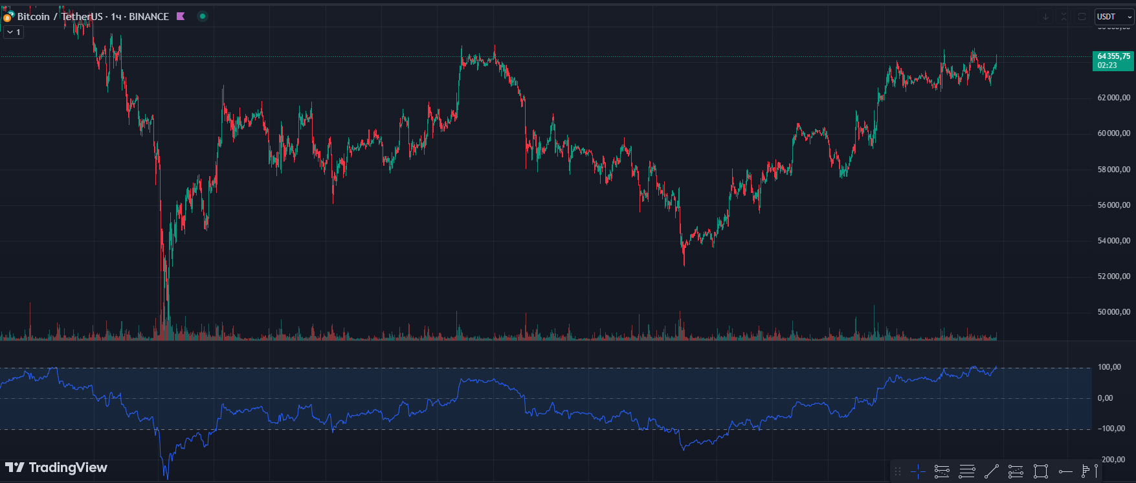Pick the Fib extension tool
This screenshot has height=483, width=1136.
(x=1016, y=471)
